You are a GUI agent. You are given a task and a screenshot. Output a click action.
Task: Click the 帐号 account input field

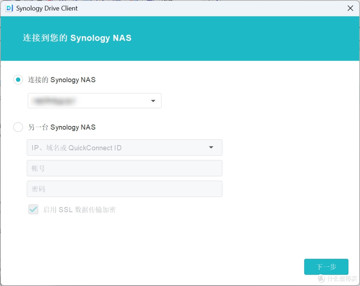point(124,168)
